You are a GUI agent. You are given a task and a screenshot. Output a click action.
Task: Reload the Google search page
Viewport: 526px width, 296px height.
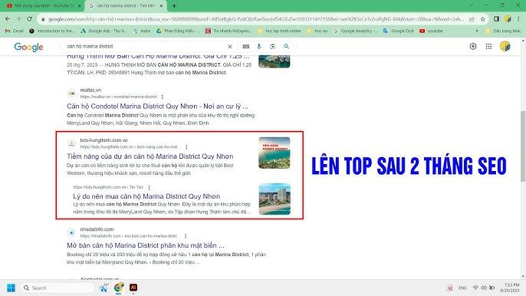tap(29, 19)
